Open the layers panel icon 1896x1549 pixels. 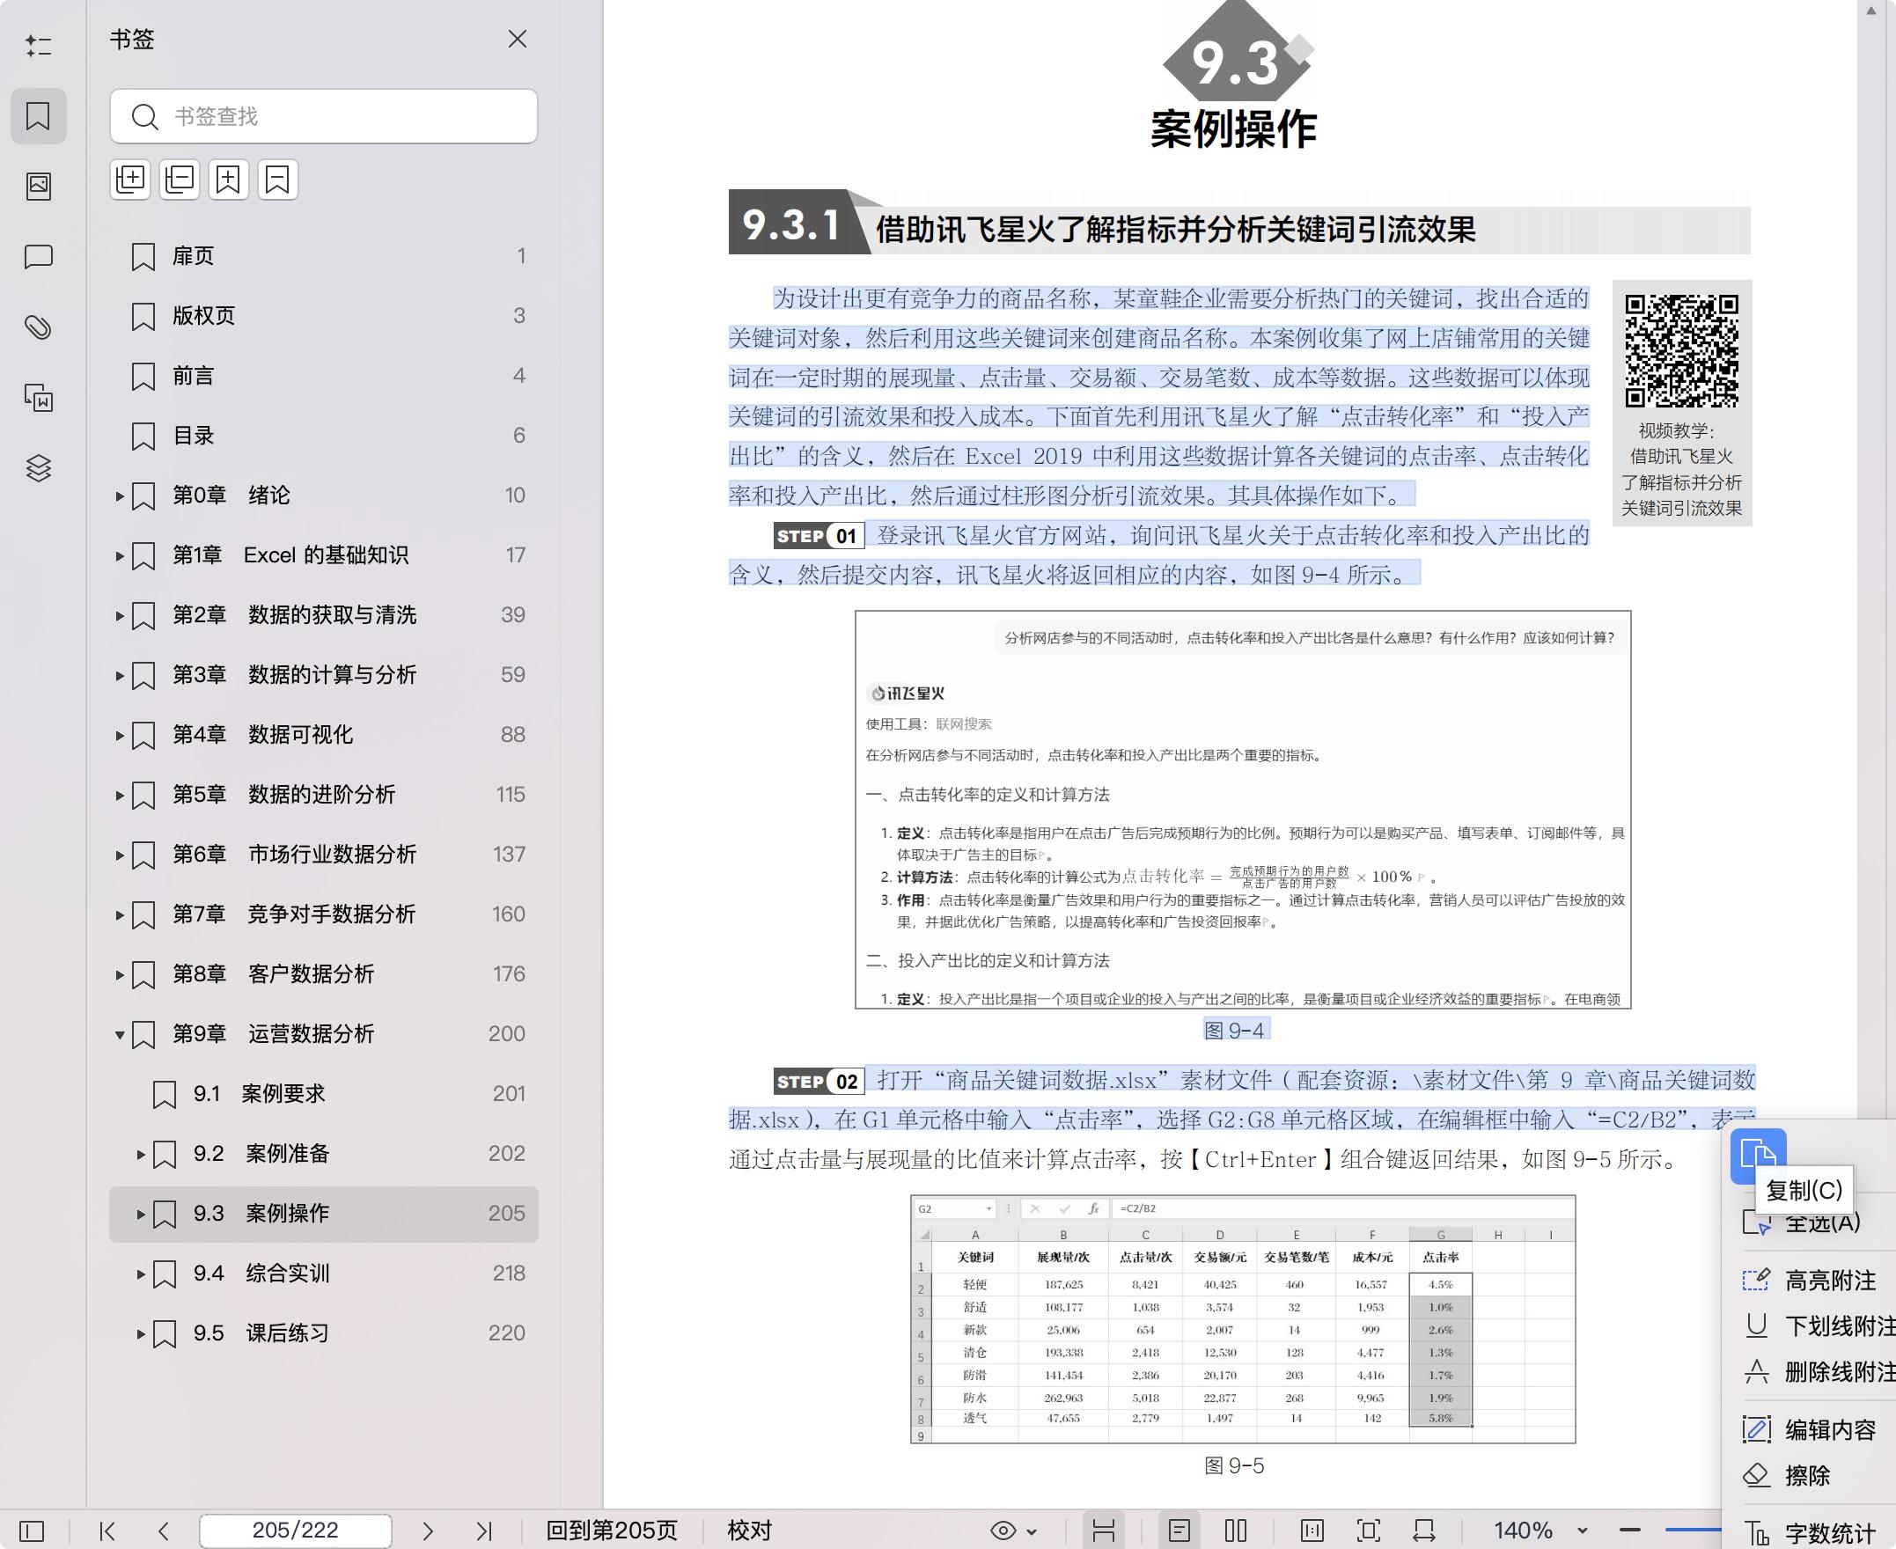pyautogui.click(x=39, y=467)
